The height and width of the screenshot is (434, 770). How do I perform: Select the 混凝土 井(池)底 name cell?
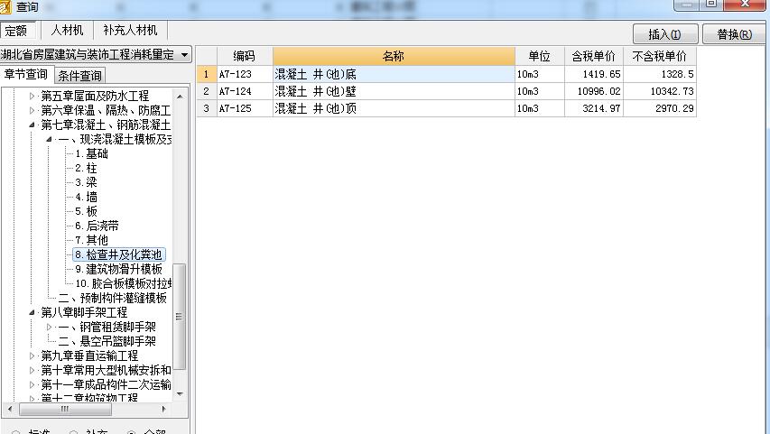(394, 74)
